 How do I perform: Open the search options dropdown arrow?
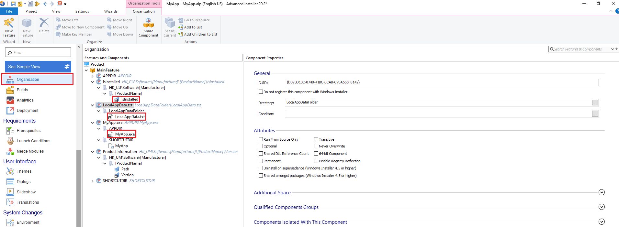[613, 49]
